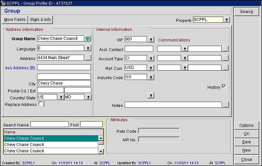Screen dimensions: 262x166
Task: Click the Address field with 4434 Main Street
Action: click(61, 58)
